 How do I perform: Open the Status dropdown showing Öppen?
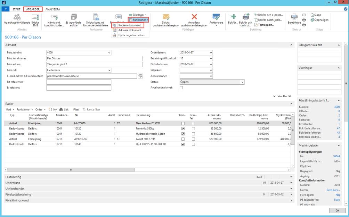point(242,82)
